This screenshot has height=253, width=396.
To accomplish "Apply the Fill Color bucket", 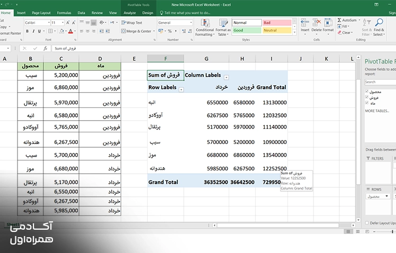I will [x=61, y=31].
